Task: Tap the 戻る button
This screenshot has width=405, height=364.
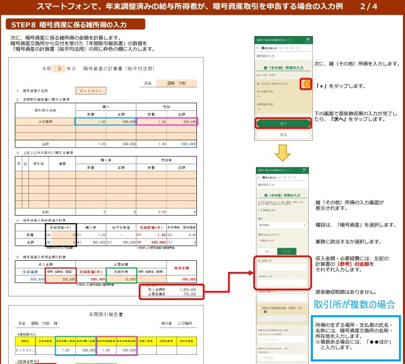Action: pyautogui.click(x=283, y=135)
